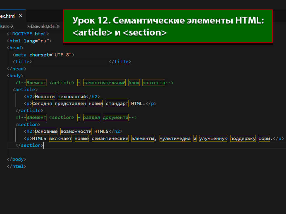Place cursor inside the empty title tag
This screenshot has width=286, height=214.
click(70, 62)
